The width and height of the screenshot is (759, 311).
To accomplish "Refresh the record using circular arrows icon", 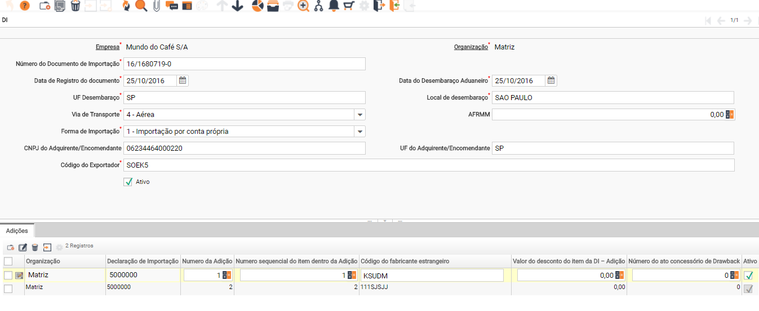I will [126, 6].
